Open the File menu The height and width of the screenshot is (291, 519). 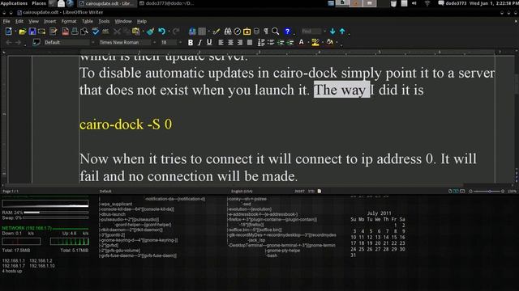6,21
